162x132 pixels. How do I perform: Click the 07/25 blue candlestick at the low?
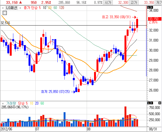coord(76,90)
